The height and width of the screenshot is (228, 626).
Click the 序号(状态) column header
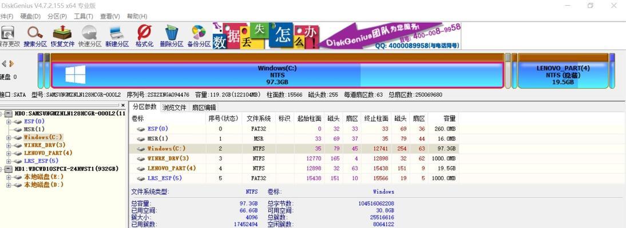coord(224,119)
